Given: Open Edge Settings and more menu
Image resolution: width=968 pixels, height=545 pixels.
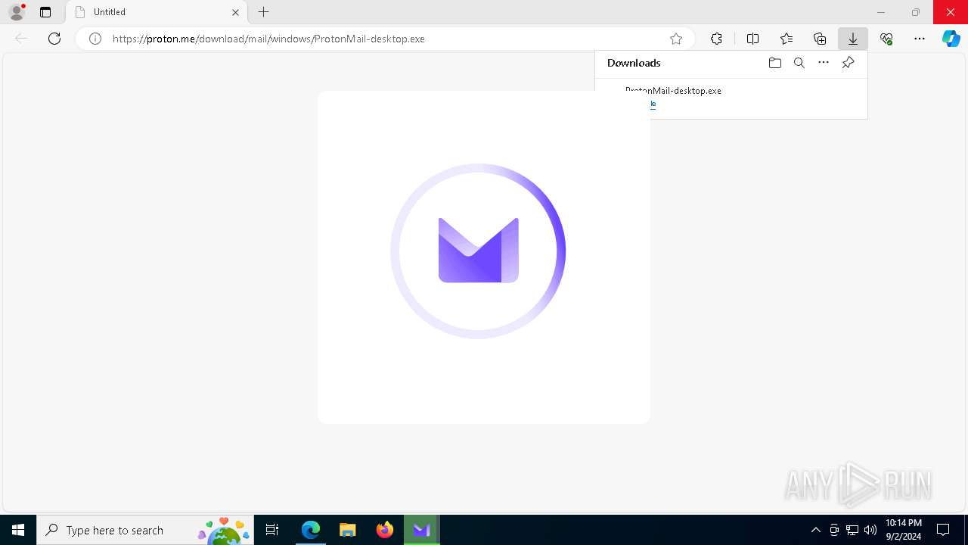Looking at the screenshot, I should coord(920,39).
